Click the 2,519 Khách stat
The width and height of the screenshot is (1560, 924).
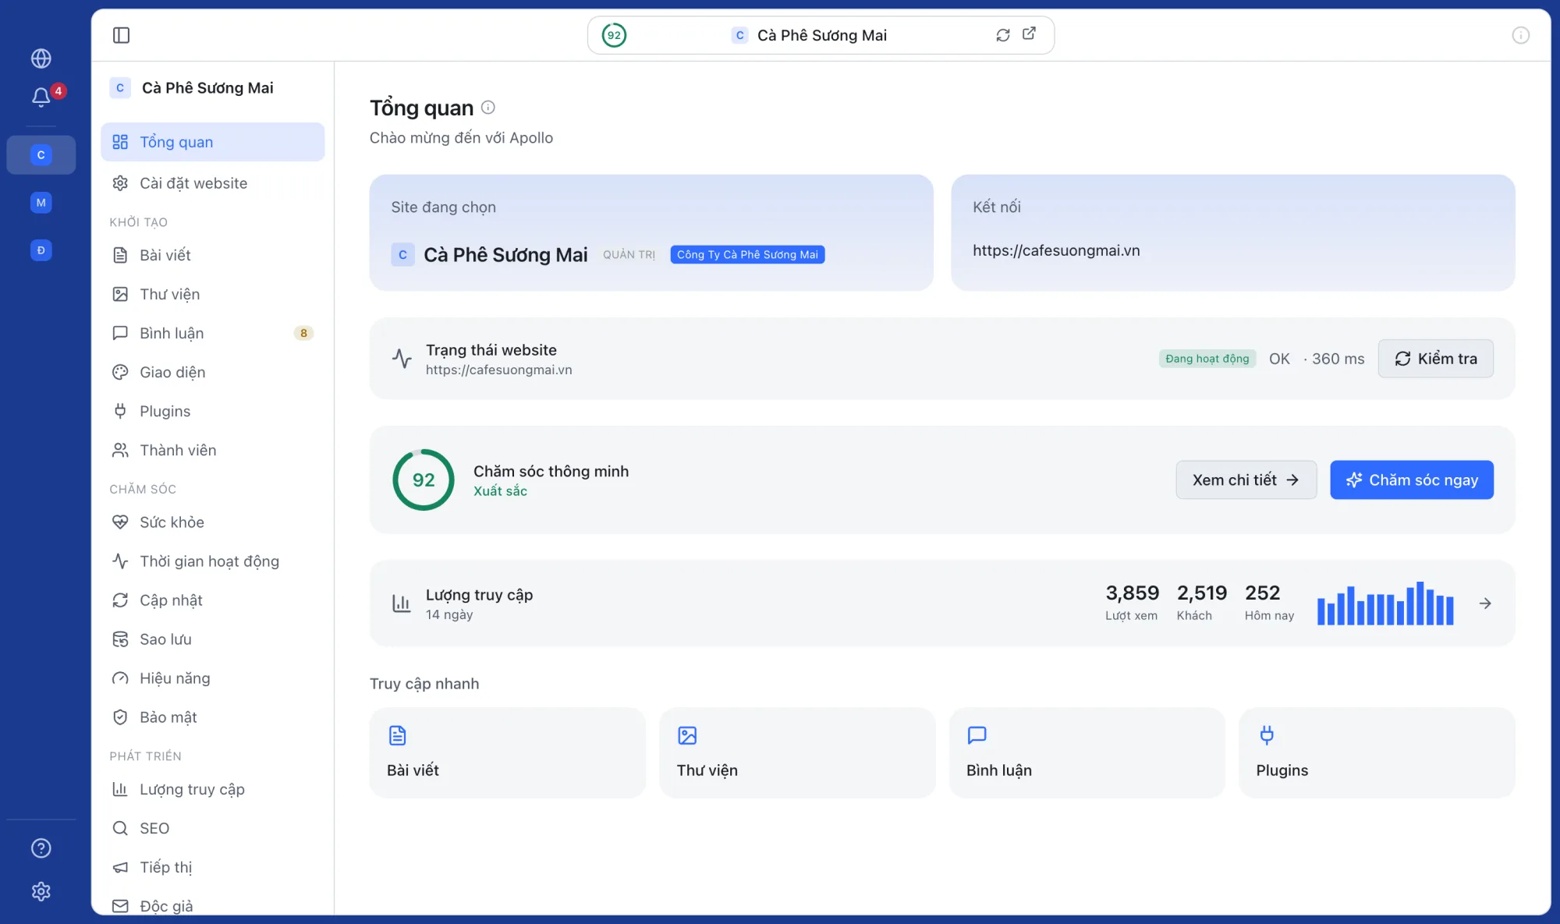click(1202, 603)
